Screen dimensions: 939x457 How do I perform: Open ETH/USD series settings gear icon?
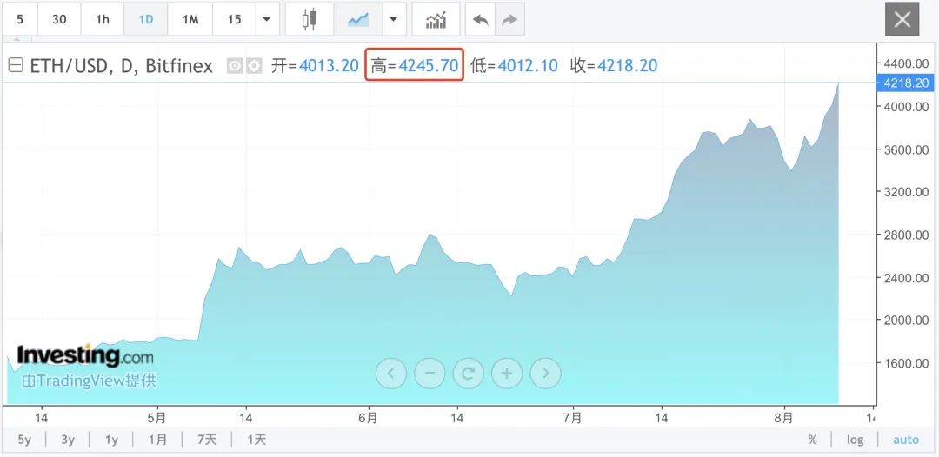point(254,66)
